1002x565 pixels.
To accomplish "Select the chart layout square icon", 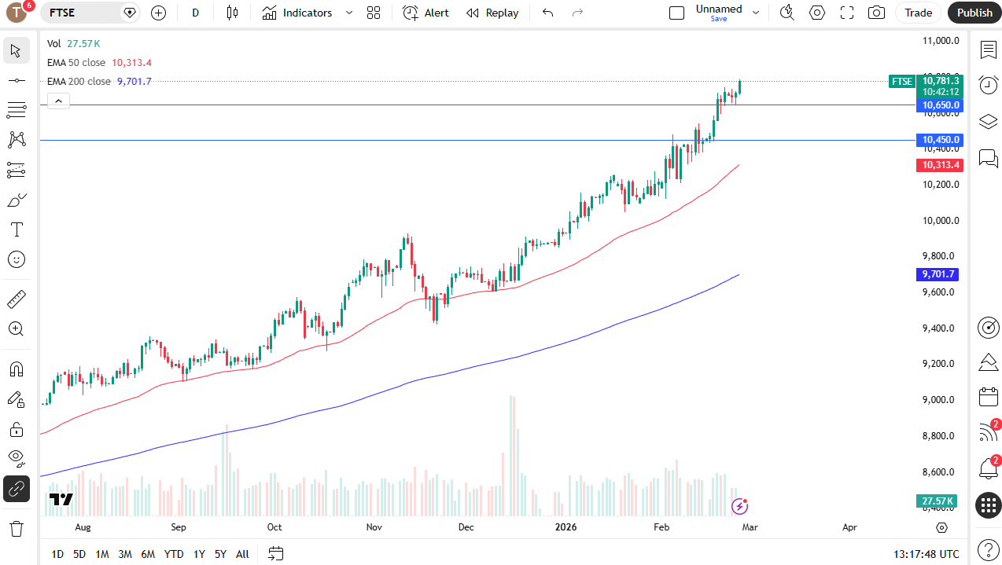I will coord(676,13).
